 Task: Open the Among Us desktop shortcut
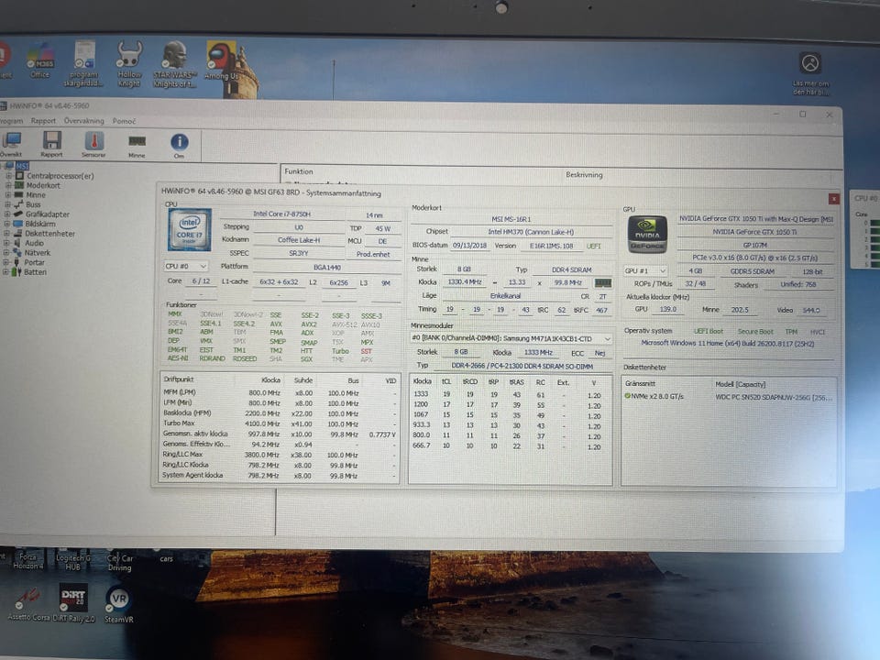(x=220, y=56)
